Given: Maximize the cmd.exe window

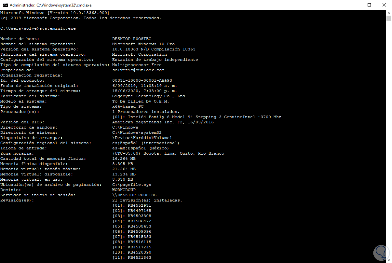Looking at the screenshot, I should tap(369, 5).
